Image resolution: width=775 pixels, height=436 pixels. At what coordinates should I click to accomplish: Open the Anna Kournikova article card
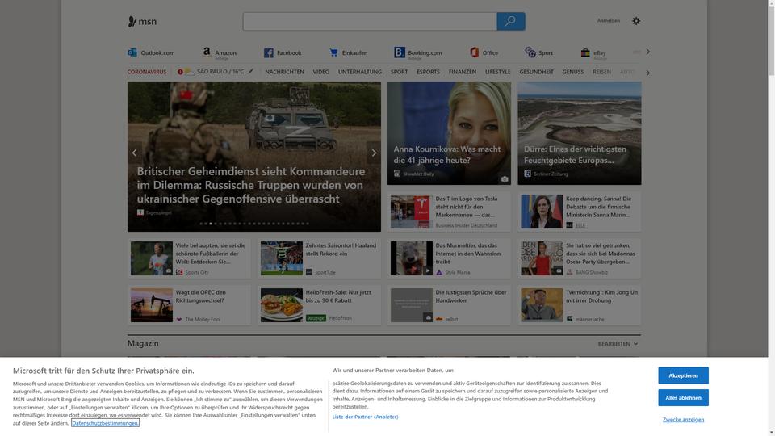click(449, 133)
